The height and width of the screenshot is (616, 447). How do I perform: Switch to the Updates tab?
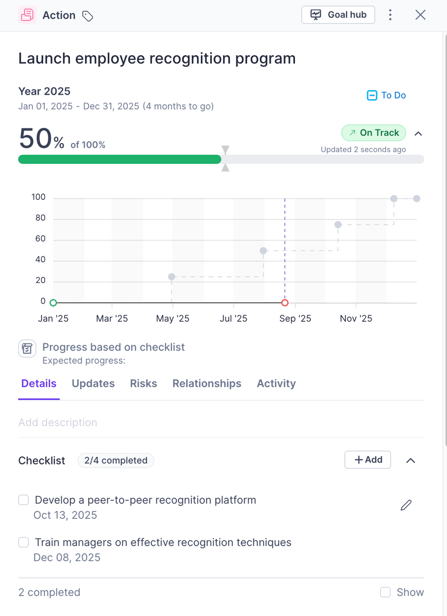[93, 383]
